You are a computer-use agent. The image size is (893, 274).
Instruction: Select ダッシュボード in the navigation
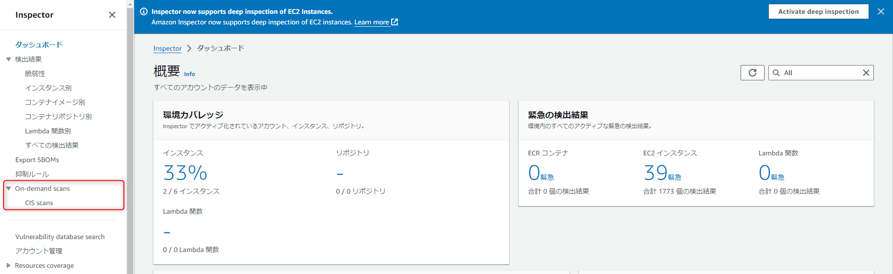coord(39,44)
